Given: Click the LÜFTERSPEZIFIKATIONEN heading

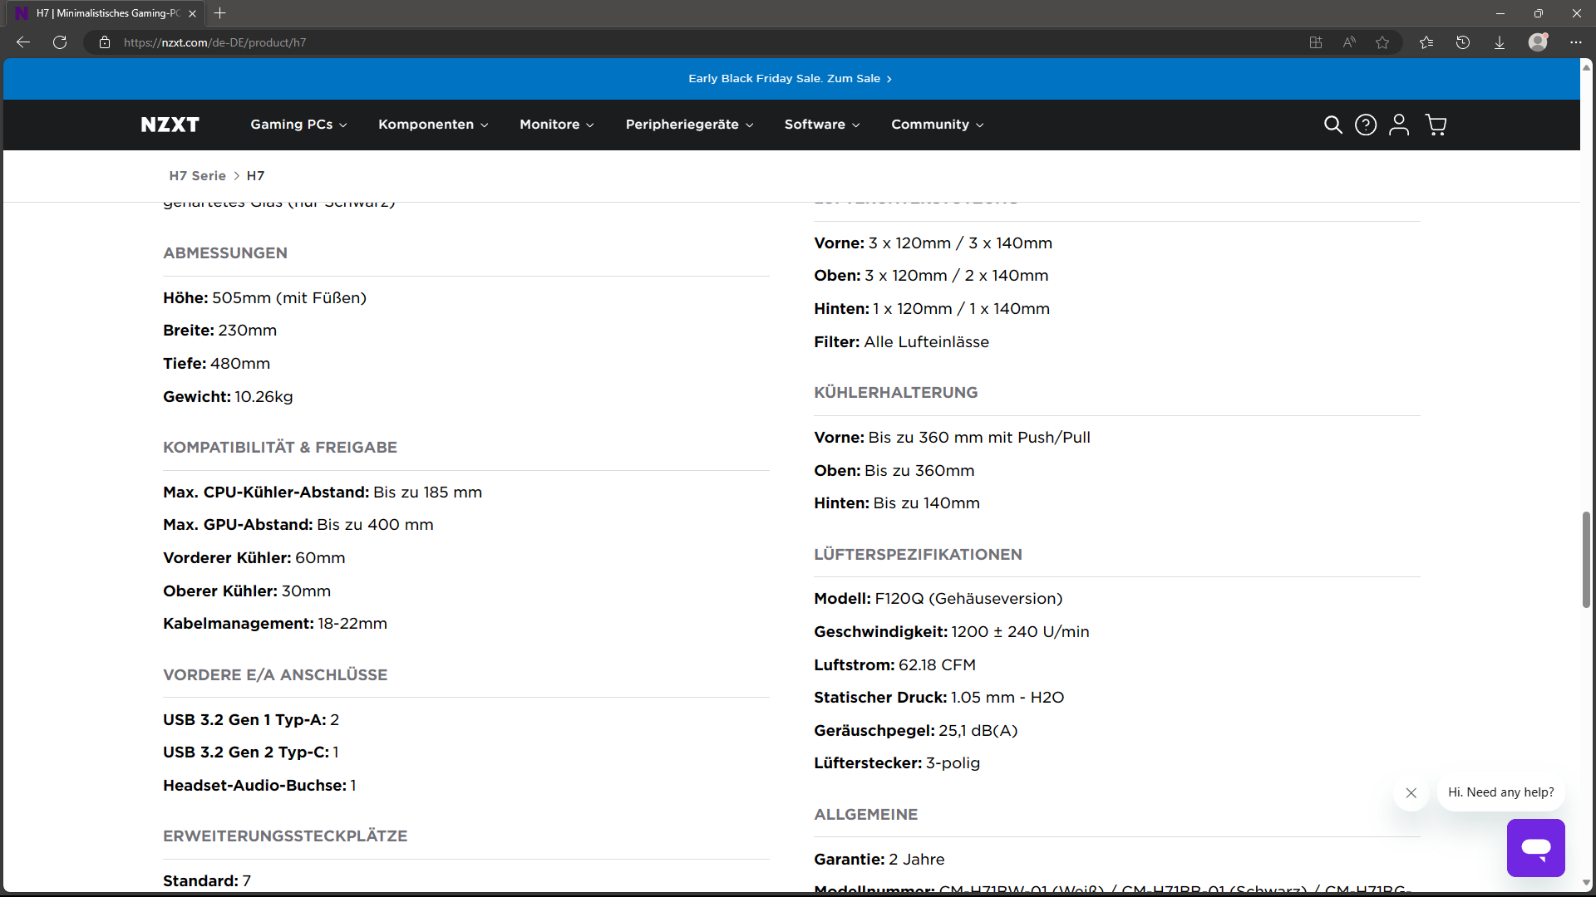Looking at the screenshot, I should coord(918,555).
